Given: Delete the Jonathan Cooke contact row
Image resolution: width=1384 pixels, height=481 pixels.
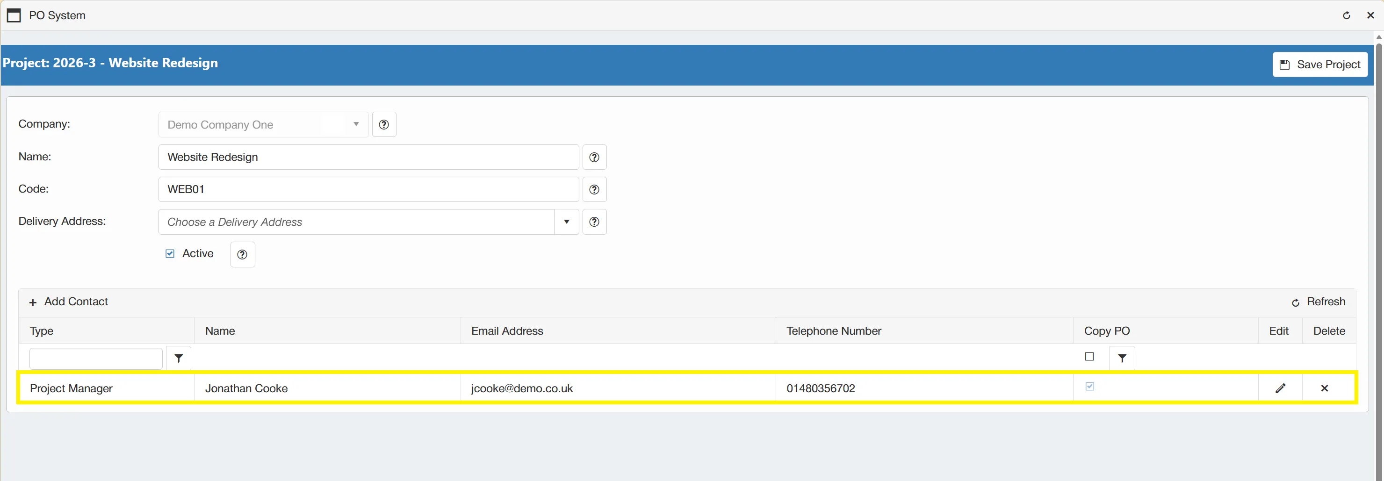Looking at the screenshot, I should [x=1324, y=388].
